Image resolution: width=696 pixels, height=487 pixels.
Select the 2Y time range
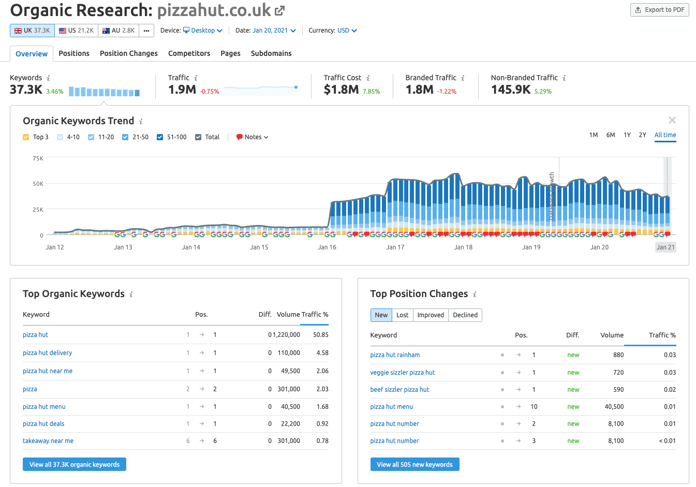(x=643, y=135)
